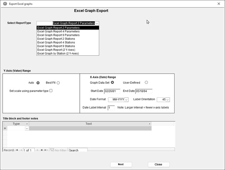The image size is (225, 170).
Task: Click the record Search box
Action: click(78, 150)
